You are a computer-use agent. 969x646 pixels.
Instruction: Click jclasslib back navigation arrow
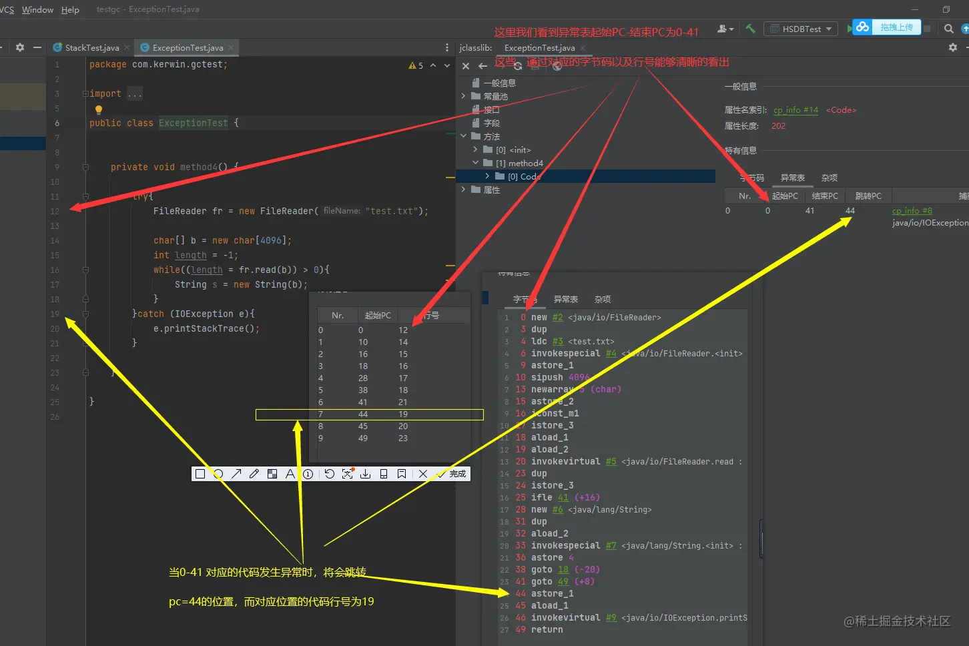(482, 66)
